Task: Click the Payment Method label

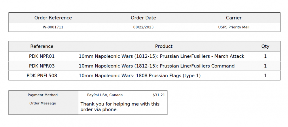Action: pos(43,95)
